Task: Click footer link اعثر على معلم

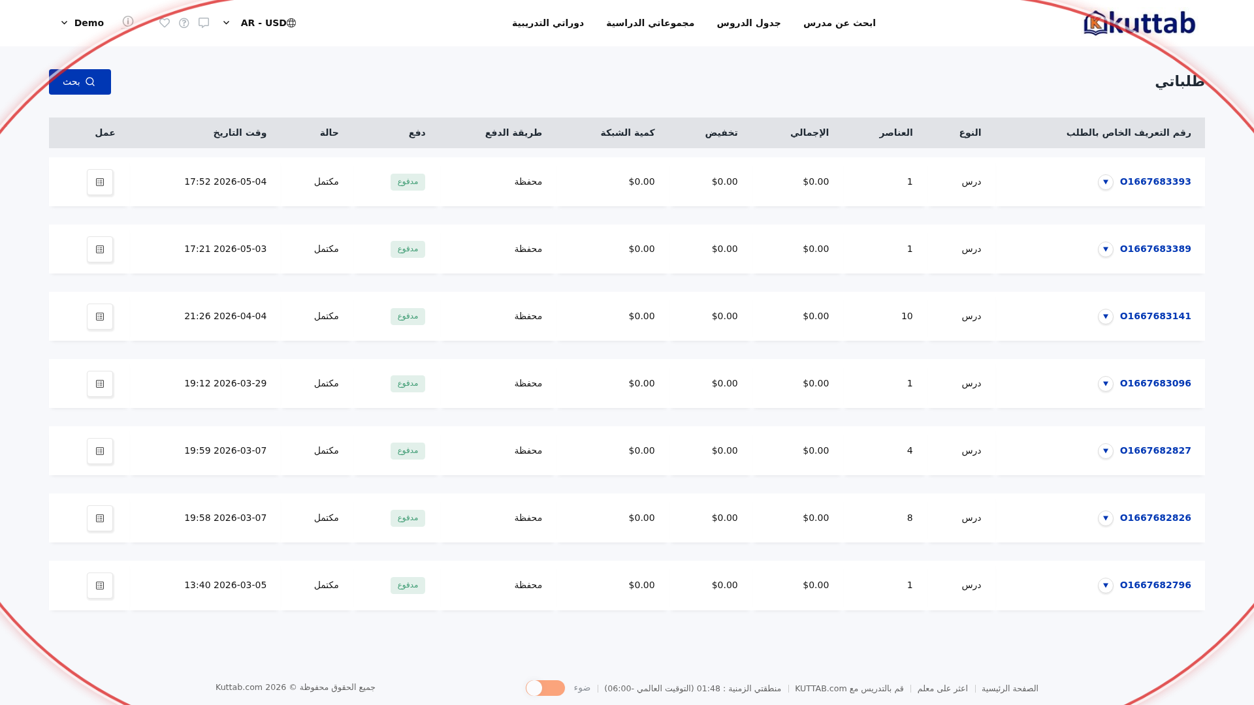Action: [x=942, y=689]
